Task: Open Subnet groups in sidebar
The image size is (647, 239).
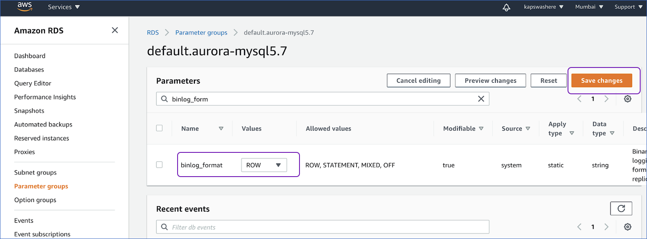Action: 35,172
